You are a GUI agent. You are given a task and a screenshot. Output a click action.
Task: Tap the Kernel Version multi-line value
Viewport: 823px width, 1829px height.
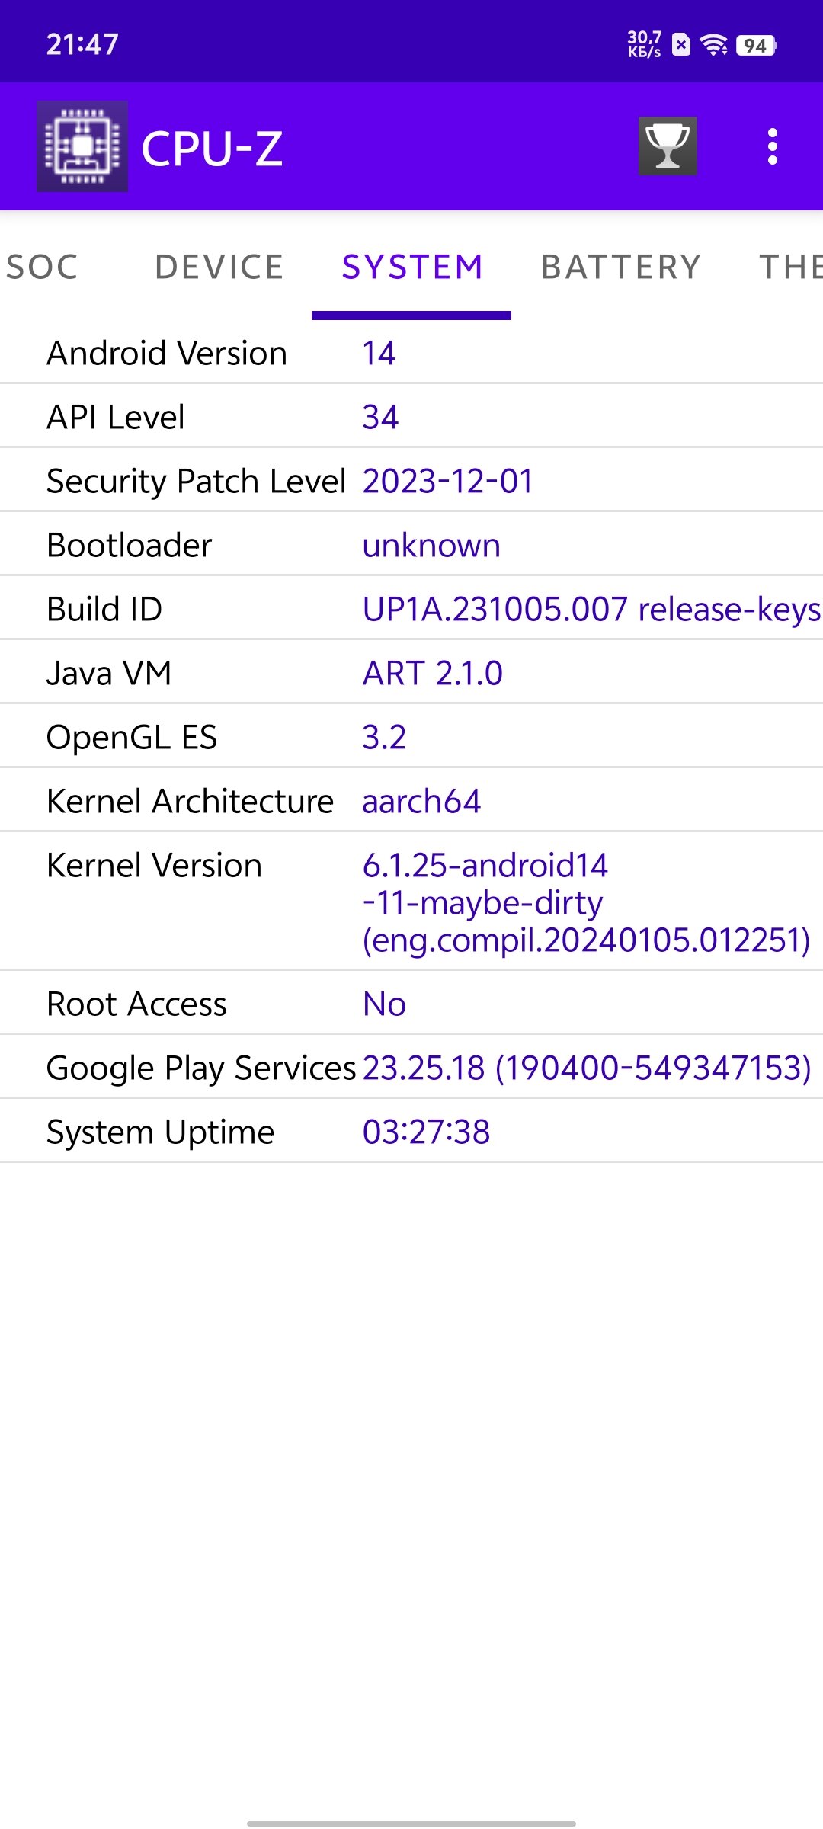pos(585,902)
